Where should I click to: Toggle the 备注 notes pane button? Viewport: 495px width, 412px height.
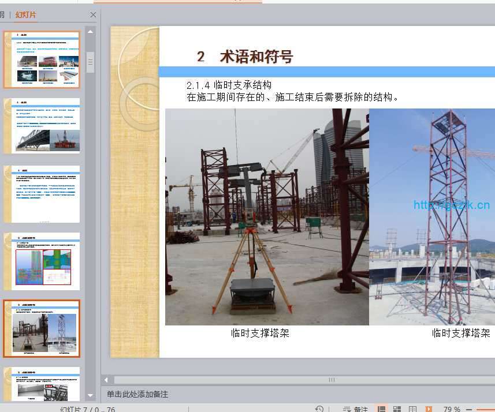click(355, 409)
